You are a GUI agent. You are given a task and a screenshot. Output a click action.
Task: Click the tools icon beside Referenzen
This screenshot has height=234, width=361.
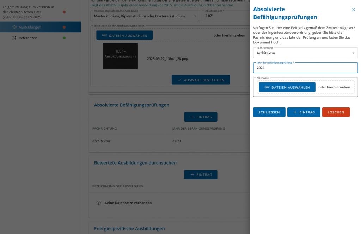(14, 38)
